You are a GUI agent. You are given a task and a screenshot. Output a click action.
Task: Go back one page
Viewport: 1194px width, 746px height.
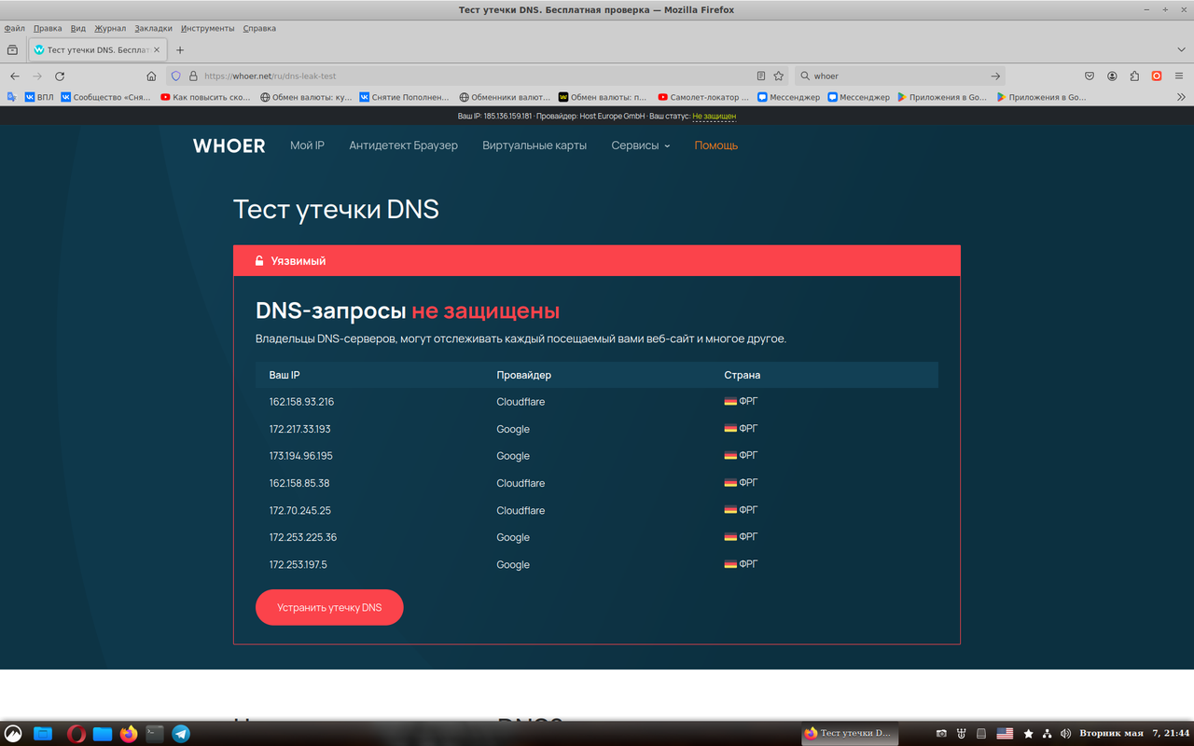14,76
